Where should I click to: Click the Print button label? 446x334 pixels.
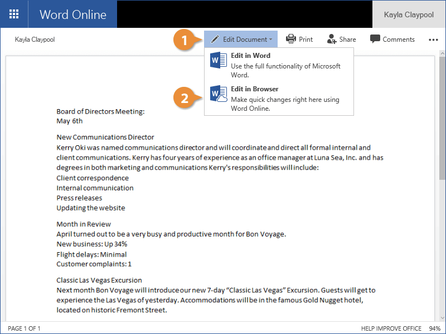pyautogui.click(x=306, y=40)
